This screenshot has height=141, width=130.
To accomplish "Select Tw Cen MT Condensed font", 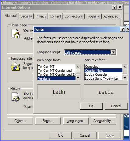I will tap(57, 70).
